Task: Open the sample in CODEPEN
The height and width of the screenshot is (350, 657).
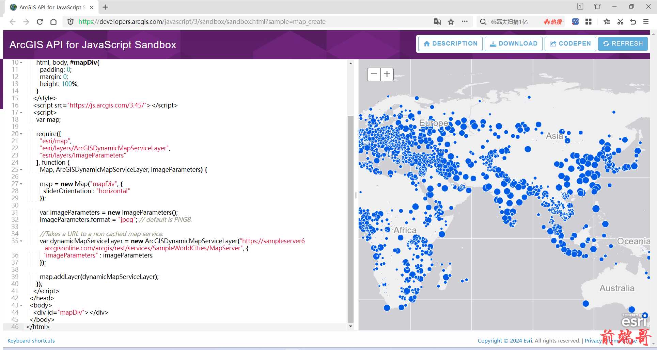Action: [570, 44]
